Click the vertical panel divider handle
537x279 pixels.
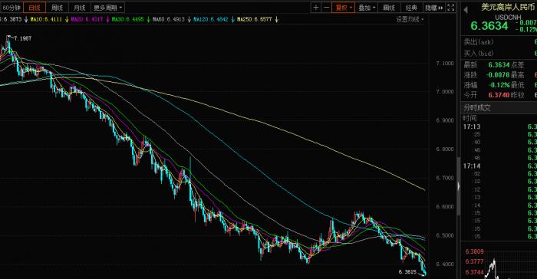459,186
